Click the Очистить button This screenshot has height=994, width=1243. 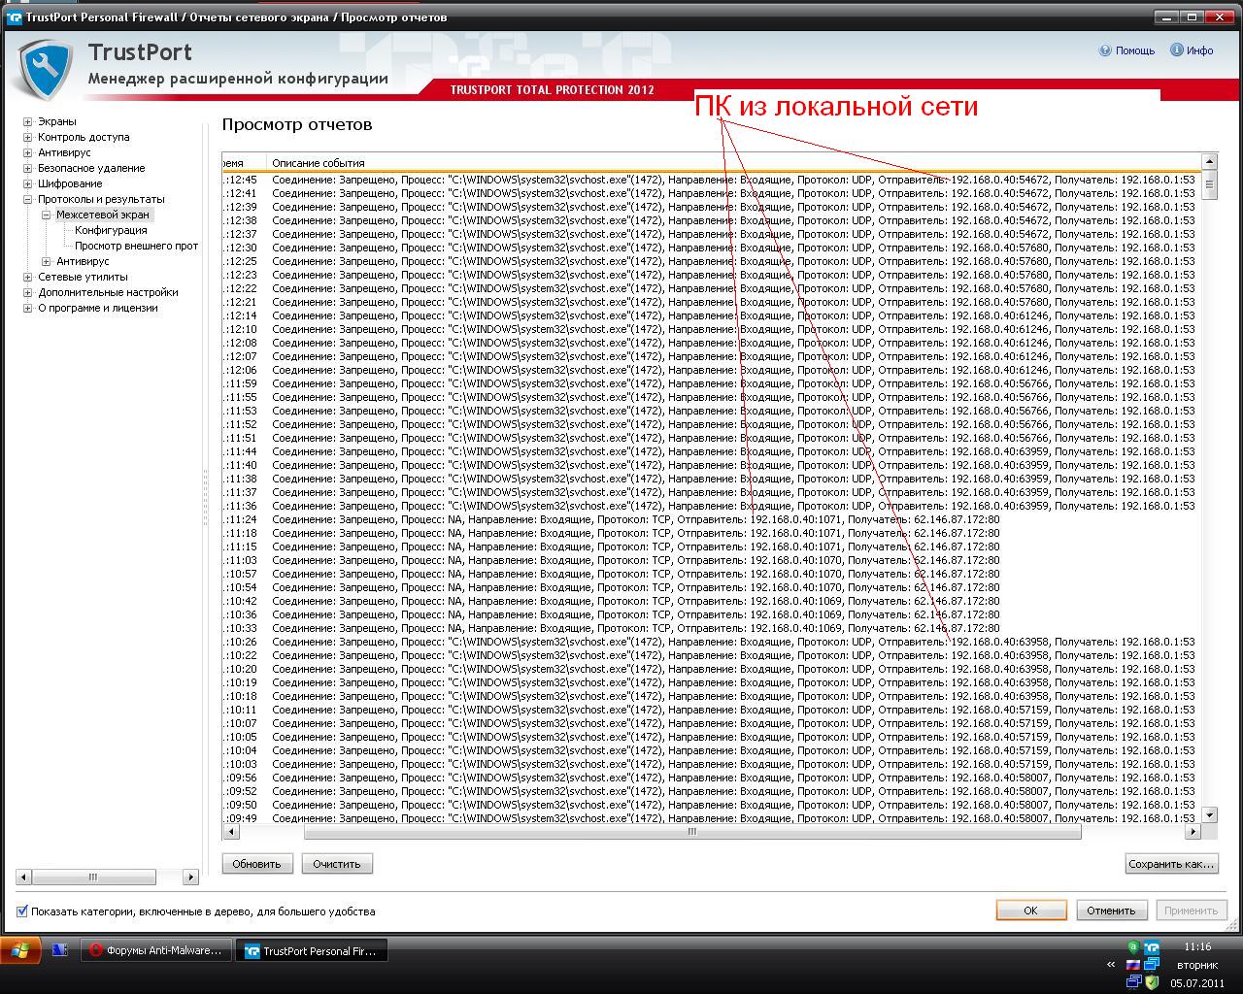[337, 864]
